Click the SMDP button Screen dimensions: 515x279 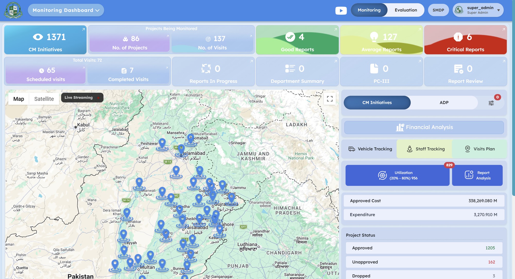click(x=438, y=10)
